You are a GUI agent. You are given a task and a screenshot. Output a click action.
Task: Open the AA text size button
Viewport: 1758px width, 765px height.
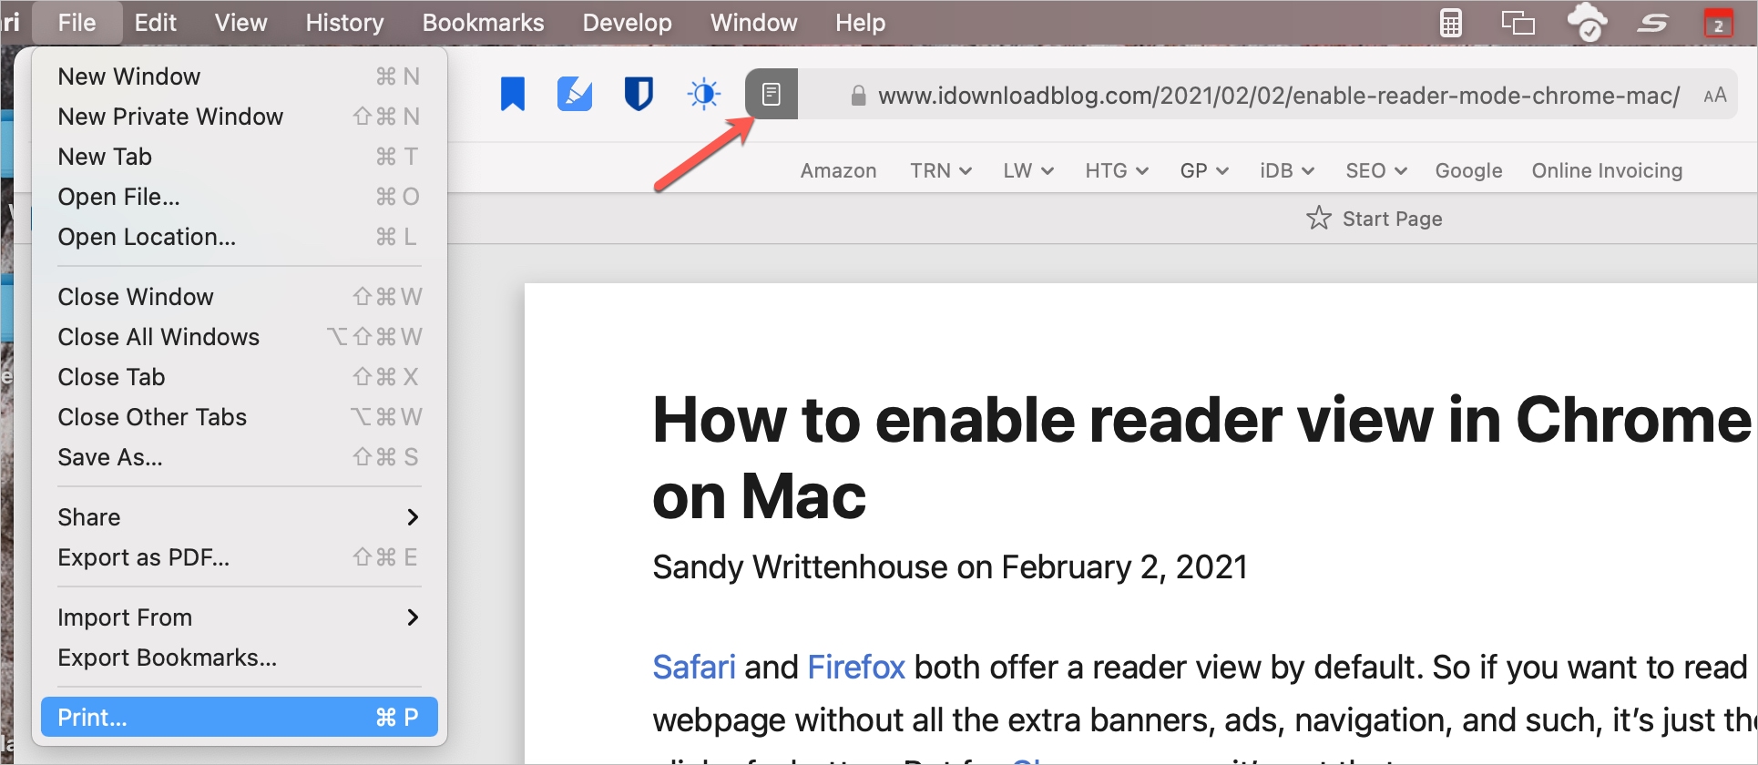pos(1715,96)
